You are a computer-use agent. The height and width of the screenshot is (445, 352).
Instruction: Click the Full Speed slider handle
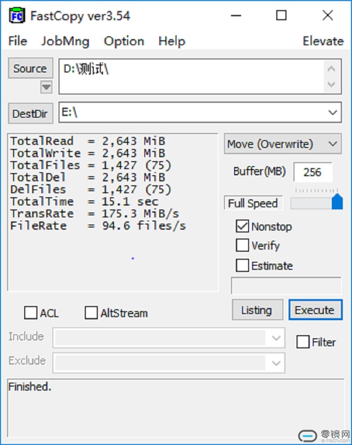(x=337, y=202)
